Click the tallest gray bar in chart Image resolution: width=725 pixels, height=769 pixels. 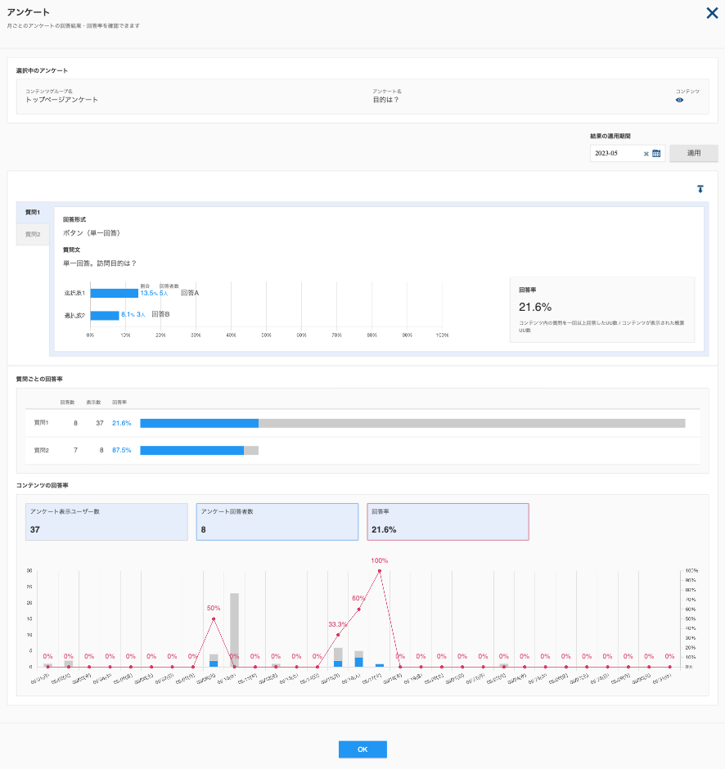tap(235, 630)
